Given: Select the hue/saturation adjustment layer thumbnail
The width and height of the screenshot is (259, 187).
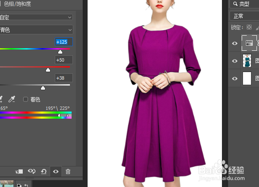Looking at the screenshot, I should [x=249, y=43].
